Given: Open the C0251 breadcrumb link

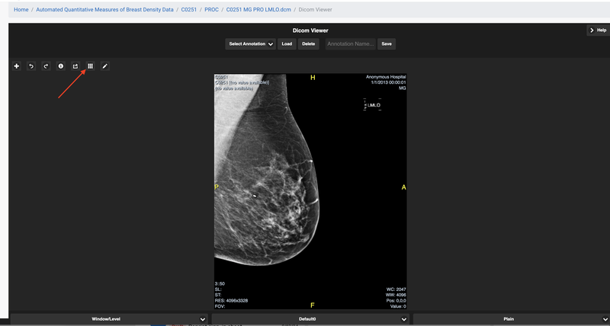Looking at the screenshot, I should tap(188, 9).
